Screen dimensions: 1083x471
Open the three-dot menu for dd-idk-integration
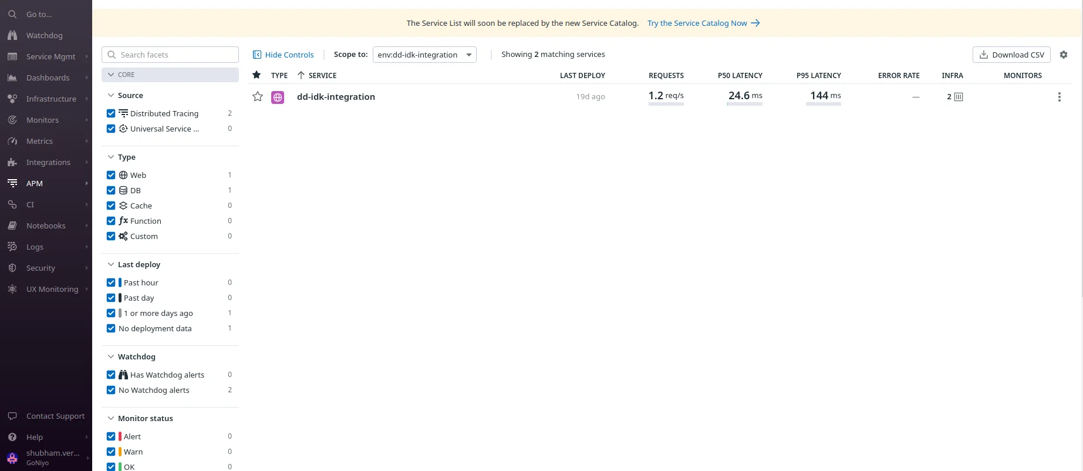1060,97
